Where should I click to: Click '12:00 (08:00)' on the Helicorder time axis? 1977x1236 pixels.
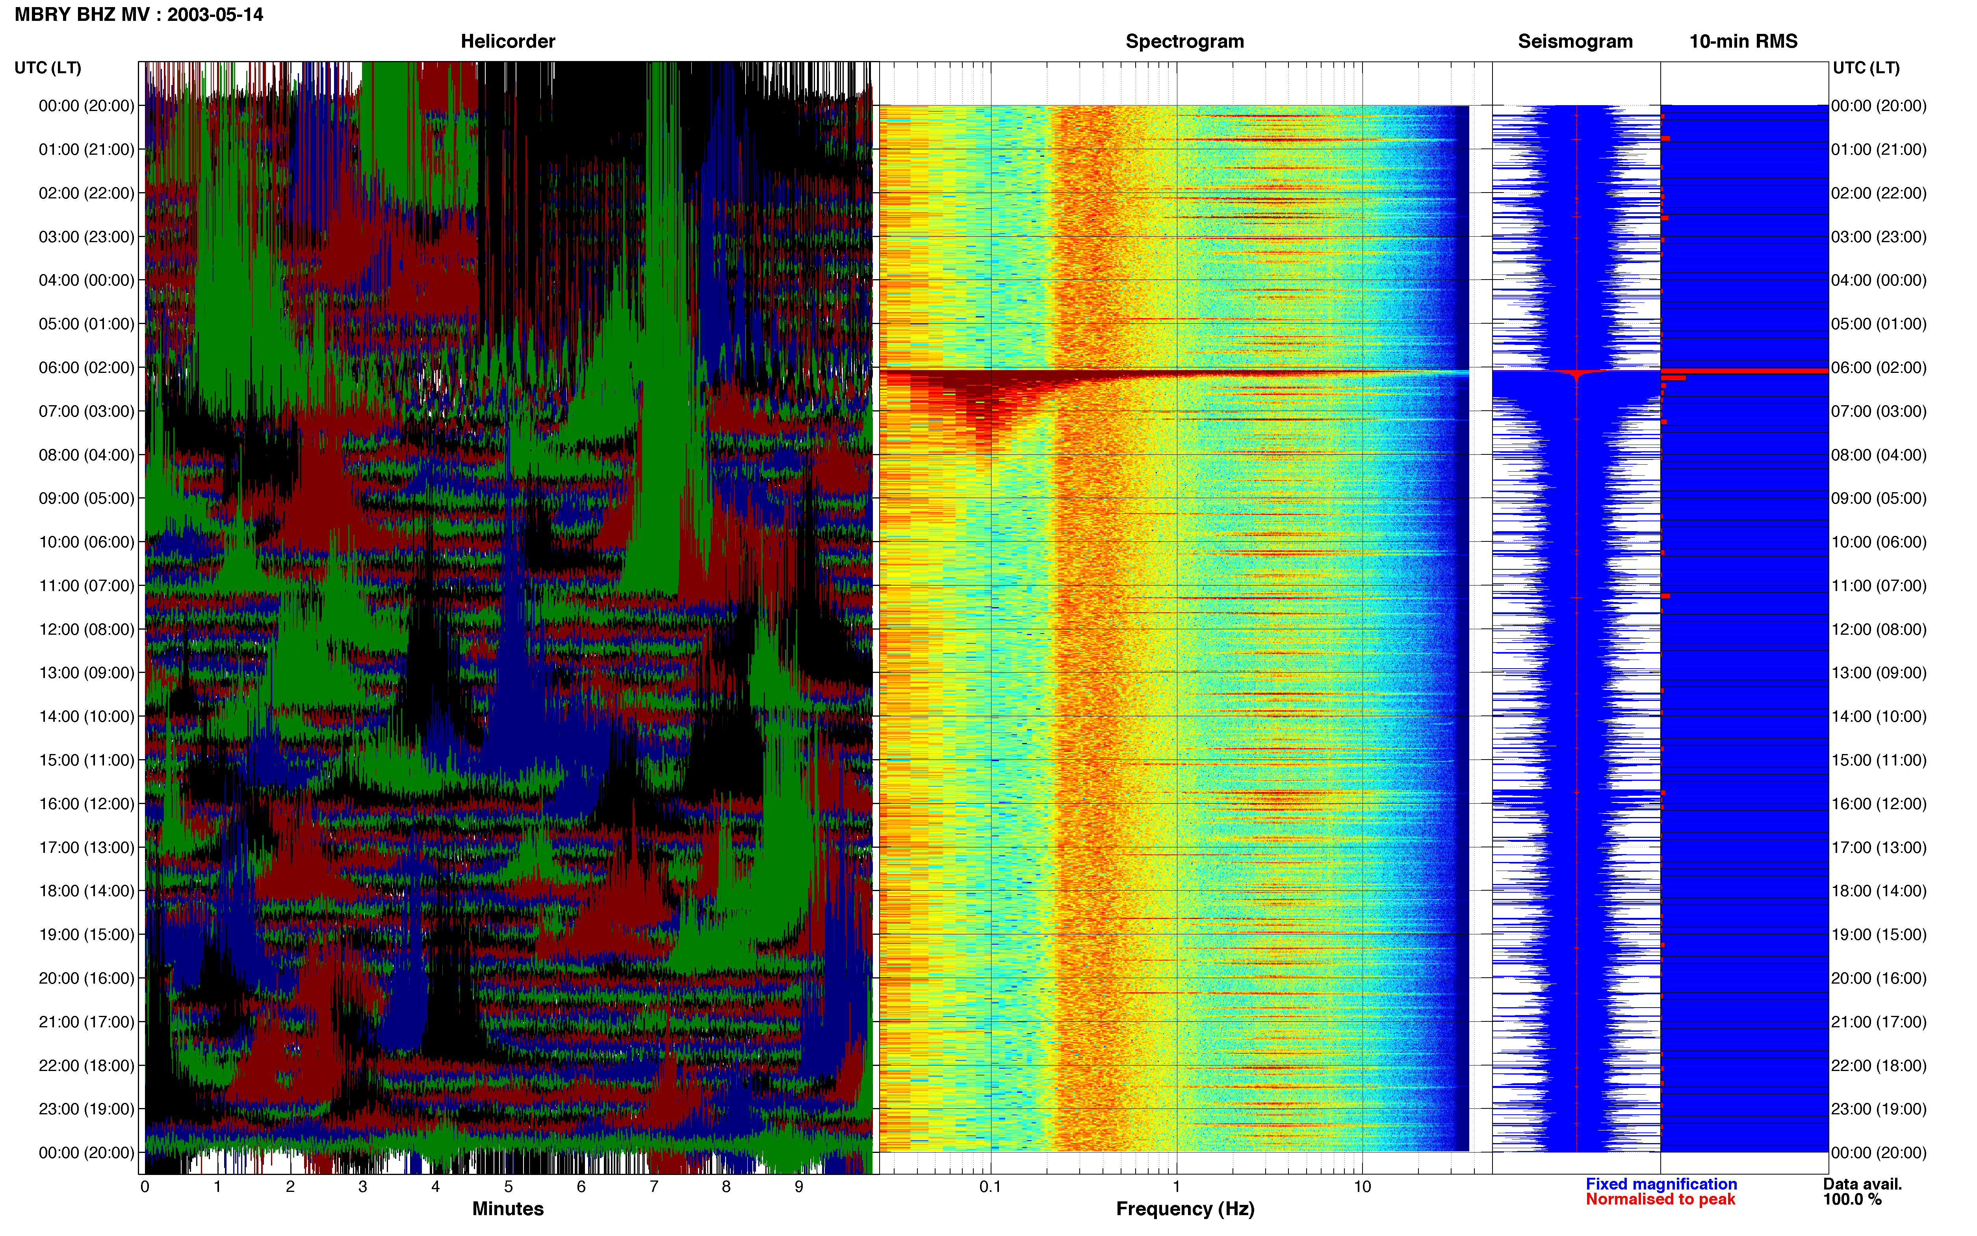tap(87, 630)
